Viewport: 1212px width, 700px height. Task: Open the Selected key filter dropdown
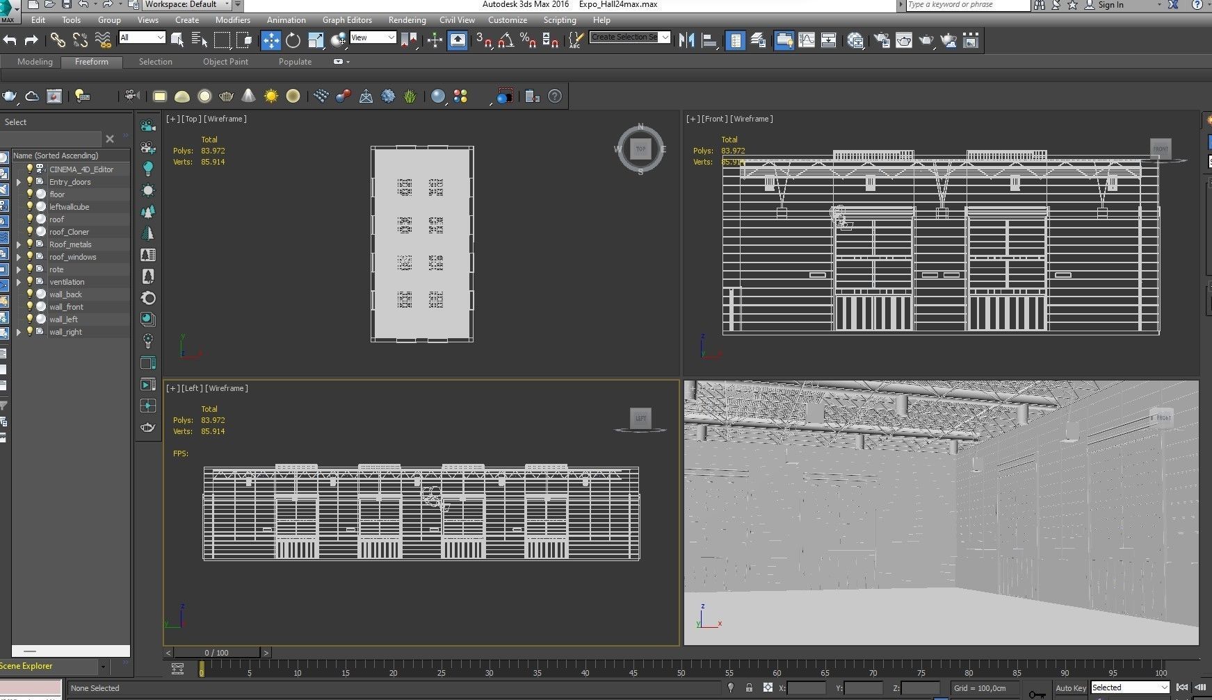[x=1130, y=687]
